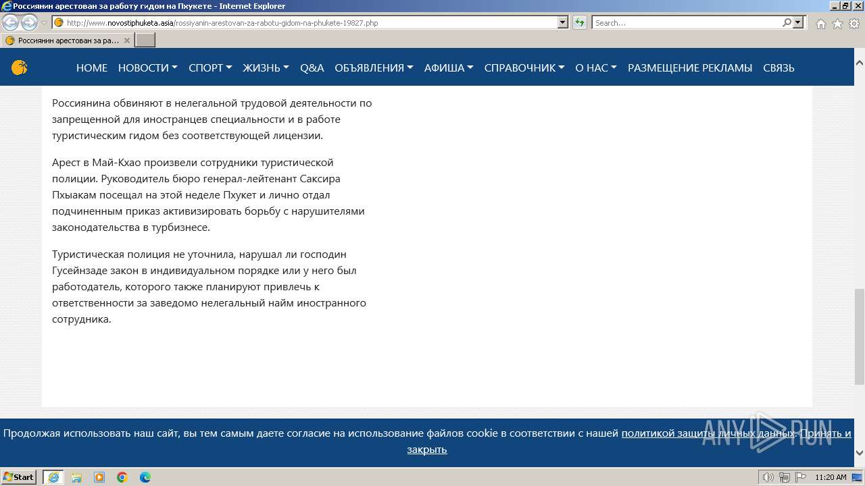Open the Home icon in IE toolbar
Viewport: 865px width, 486px height.
pos(820,24)
